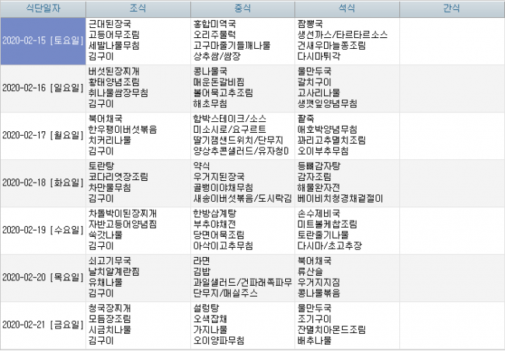Click the 식단일자 column header

coord(42,9)
